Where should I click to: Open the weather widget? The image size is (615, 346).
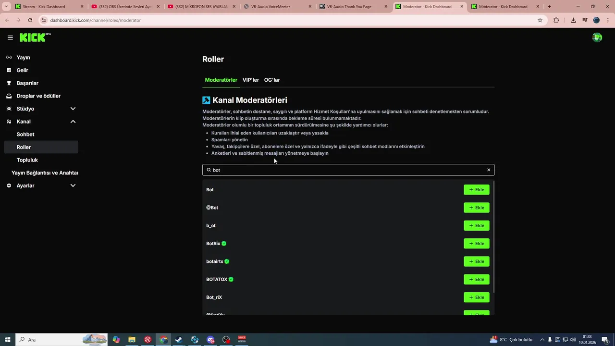coord(510,340)
